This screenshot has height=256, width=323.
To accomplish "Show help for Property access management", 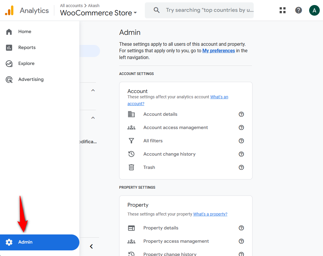I will (241, 241).
